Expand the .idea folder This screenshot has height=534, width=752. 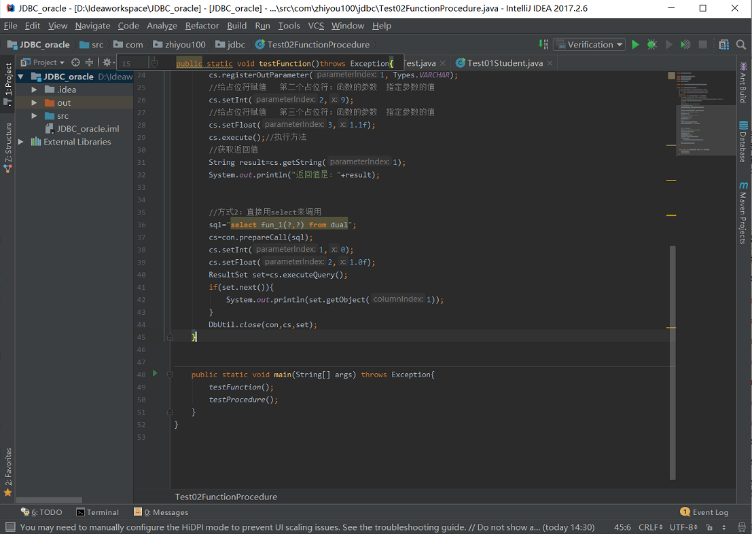click(x=34, y=90)
